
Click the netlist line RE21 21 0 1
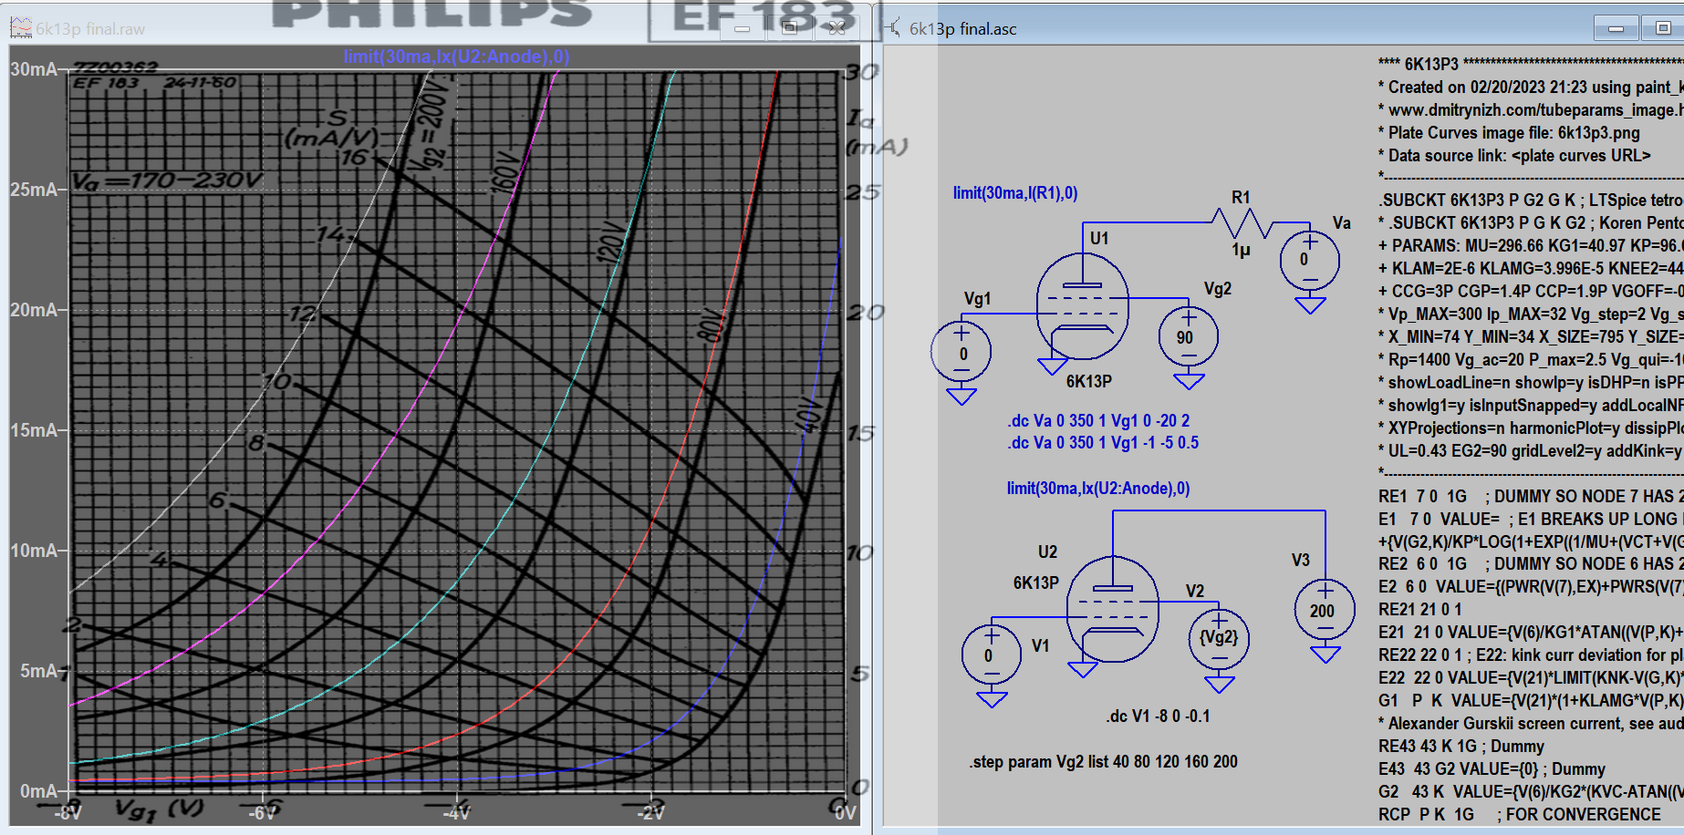tap(1420, 610)
